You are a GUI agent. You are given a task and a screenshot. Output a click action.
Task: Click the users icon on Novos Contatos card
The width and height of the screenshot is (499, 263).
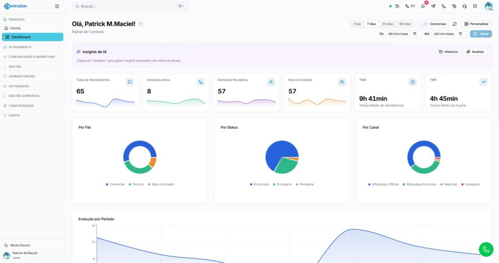[x=342, y=82]
